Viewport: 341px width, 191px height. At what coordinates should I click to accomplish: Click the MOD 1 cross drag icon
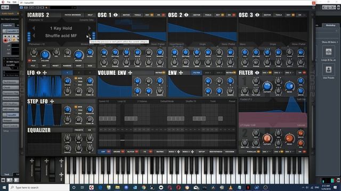[178, 152]
